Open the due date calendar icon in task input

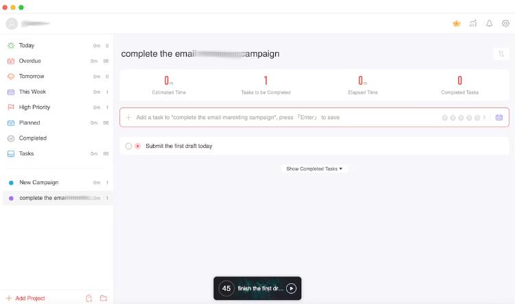point(499,117)
